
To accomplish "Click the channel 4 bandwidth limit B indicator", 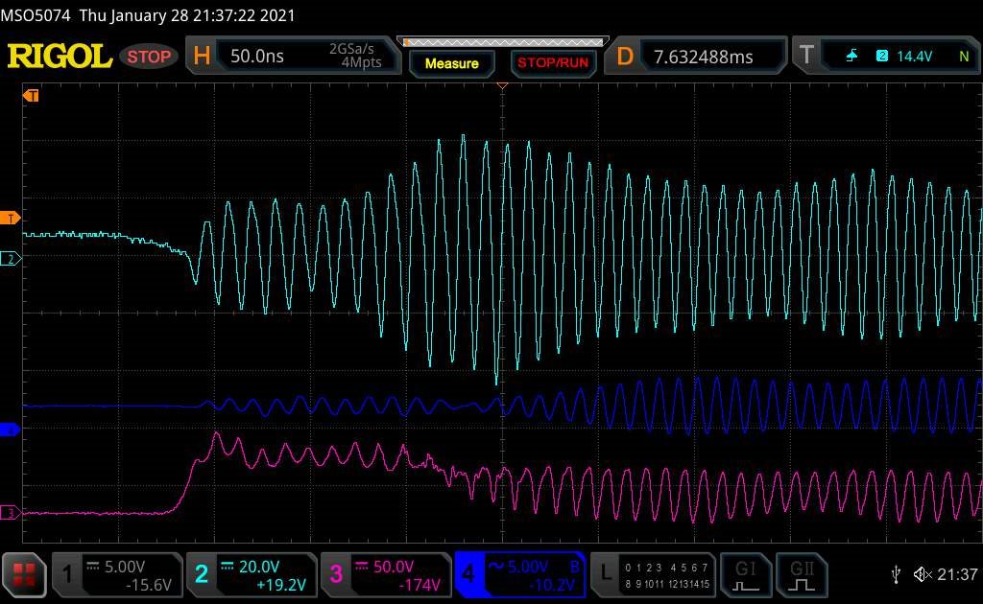I will coord(574,567).
